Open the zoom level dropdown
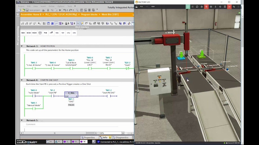259x145 pixels. [x=123, y=133]
